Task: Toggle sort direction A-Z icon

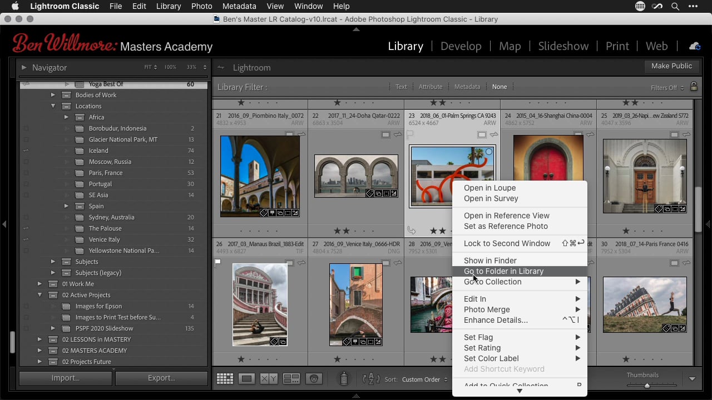Action: [x=371, y=379]
